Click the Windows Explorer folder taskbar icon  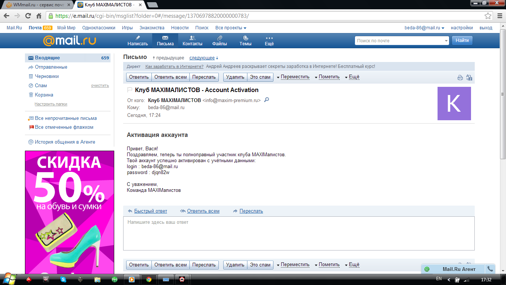click(x=97, y=279)
